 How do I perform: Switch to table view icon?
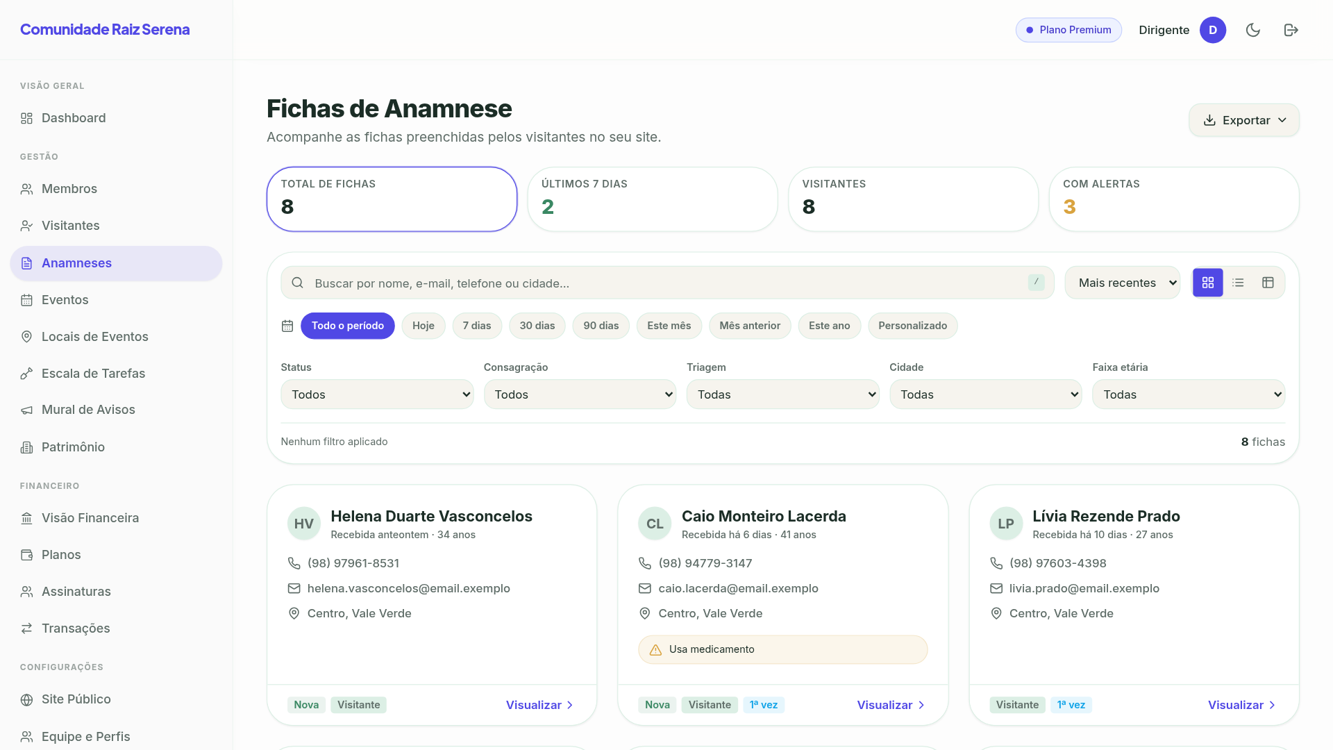pyautogui.click(x=1268, y=283)
